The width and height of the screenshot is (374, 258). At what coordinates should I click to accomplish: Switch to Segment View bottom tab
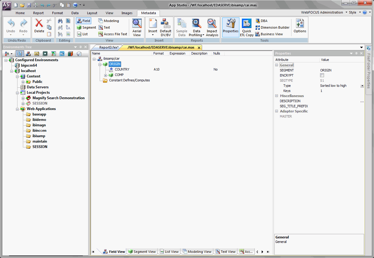[142, 252]
